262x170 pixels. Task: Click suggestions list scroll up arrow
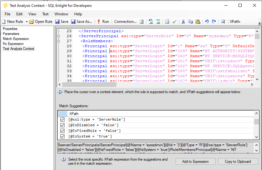(256, 113)
